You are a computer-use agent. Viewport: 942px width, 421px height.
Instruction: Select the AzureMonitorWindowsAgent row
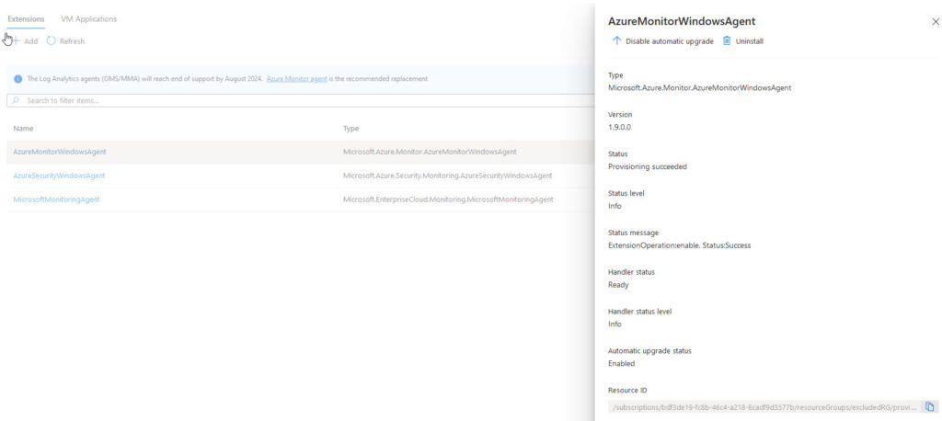click(301, 152)
